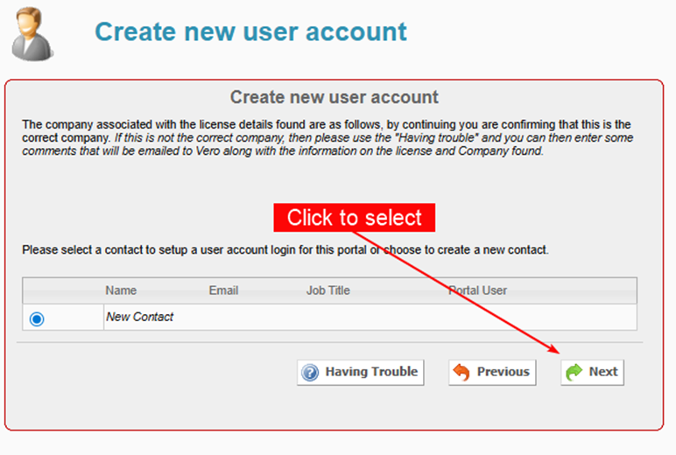676x455 pixels.
Task: Go back using the Previous button label
Action: pyautogui.click(x=503, y=372)
